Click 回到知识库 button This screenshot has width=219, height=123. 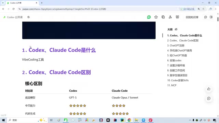[192, 17]
